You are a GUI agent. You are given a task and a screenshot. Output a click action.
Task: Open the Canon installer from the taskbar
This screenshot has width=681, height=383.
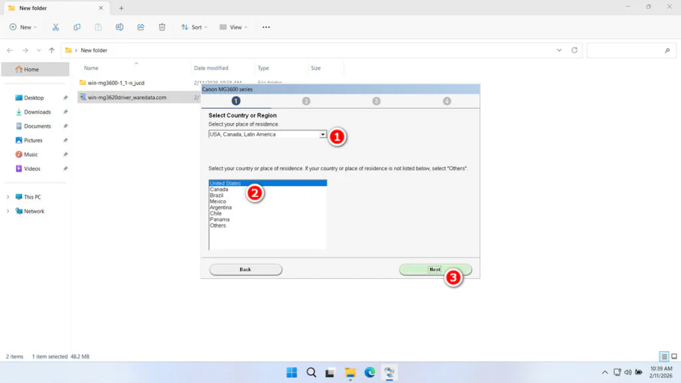pyautogui.click(x=389, y=372)
